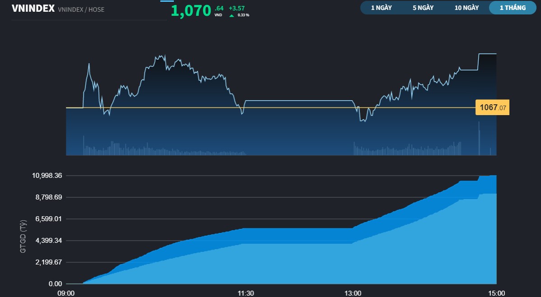Click the VNINDEX / HOSE subtitle

[x=81, y=9]
